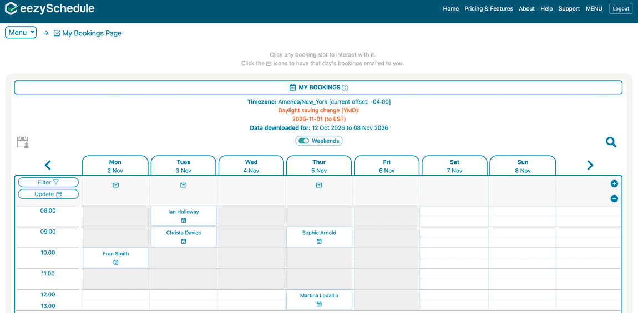Click the plus zoom-in circle icon
Viewport: 638px width, 313px height.
tap(614, 184)
